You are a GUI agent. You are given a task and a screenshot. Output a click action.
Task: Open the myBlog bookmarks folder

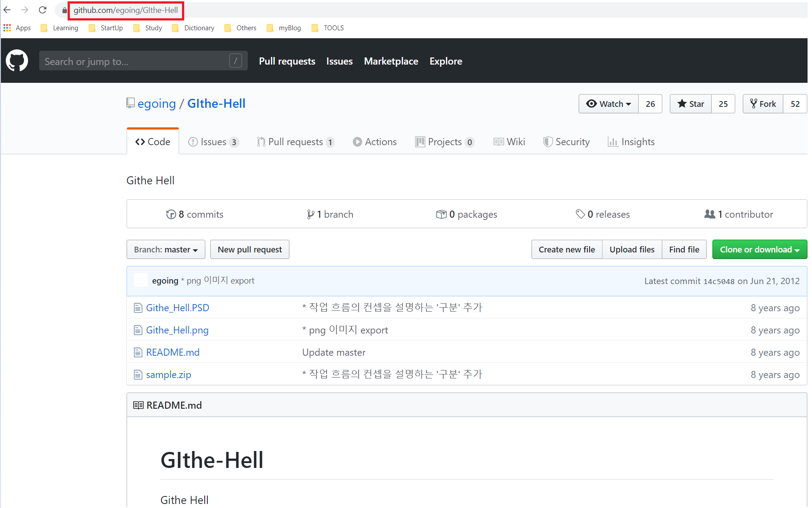point(284,28)
